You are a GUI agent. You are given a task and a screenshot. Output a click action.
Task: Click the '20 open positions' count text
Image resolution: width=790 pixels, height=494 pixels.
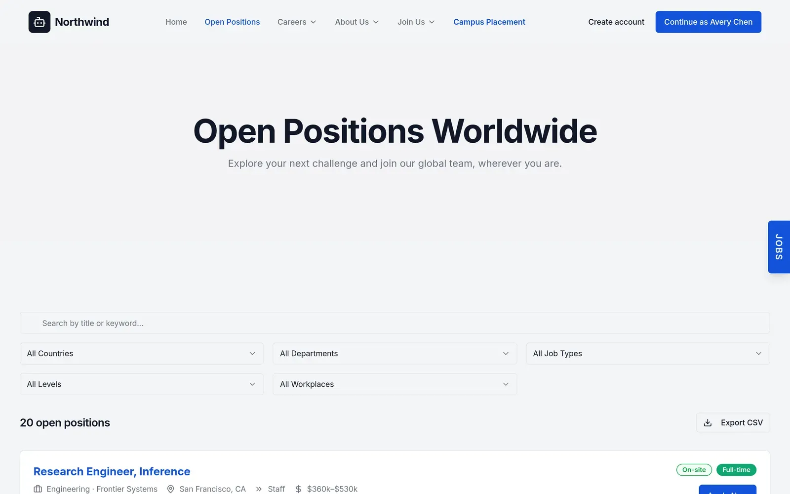[x=65, y=423]
